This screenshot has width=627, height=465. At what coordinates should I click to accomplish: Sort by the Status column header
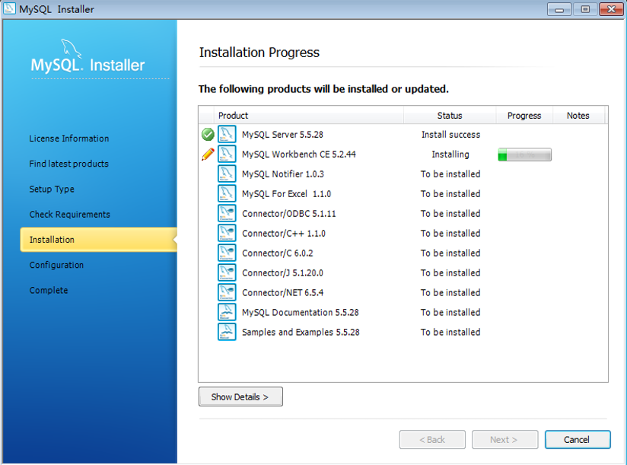pos(450,116)
